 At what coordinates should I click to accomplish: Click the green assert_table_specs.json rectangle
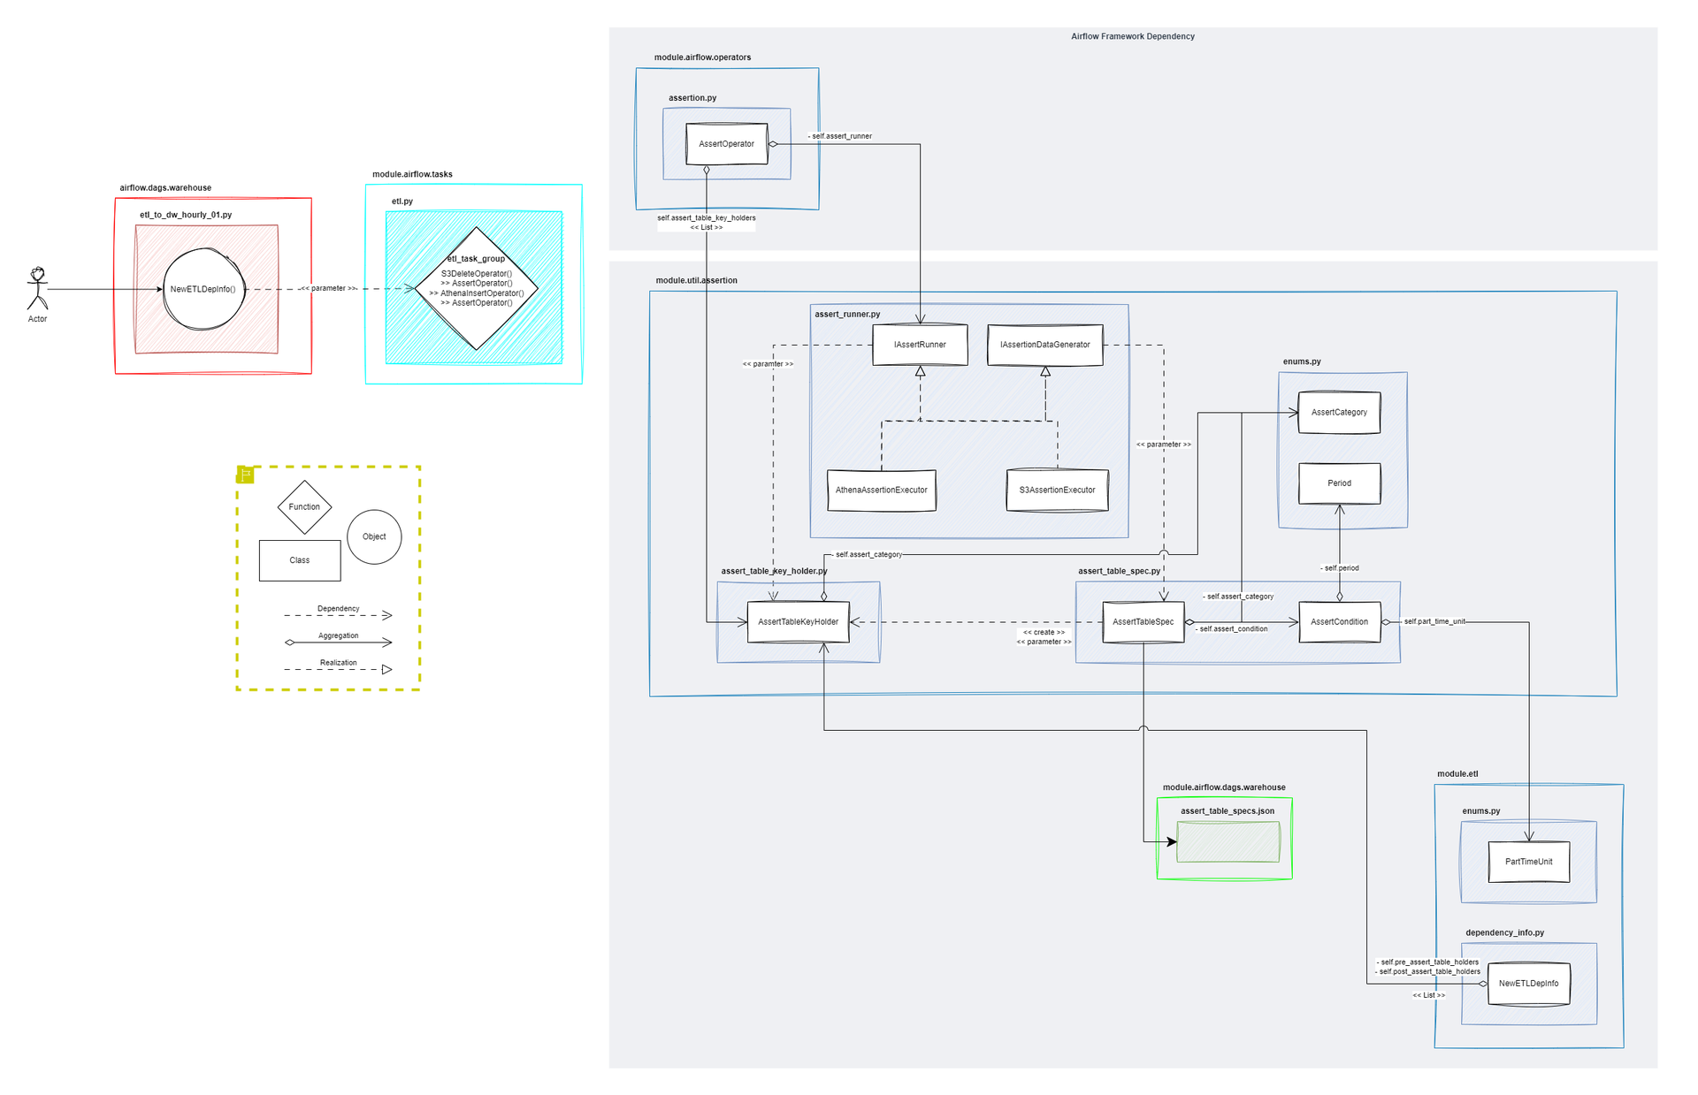click(1228, 842)
